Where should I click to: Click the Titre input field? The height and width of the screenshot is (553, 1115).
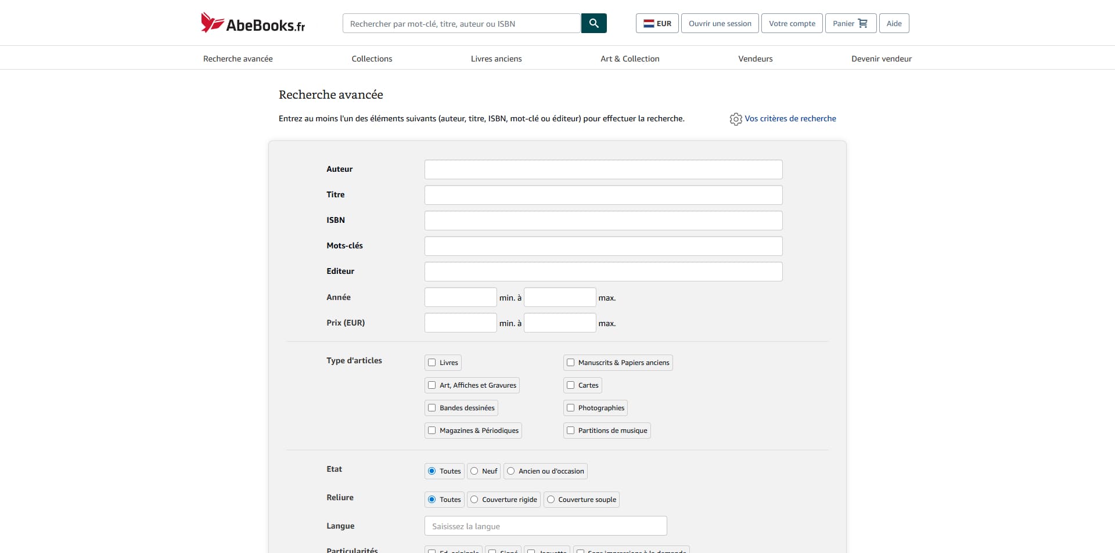[x=603, y=195]
